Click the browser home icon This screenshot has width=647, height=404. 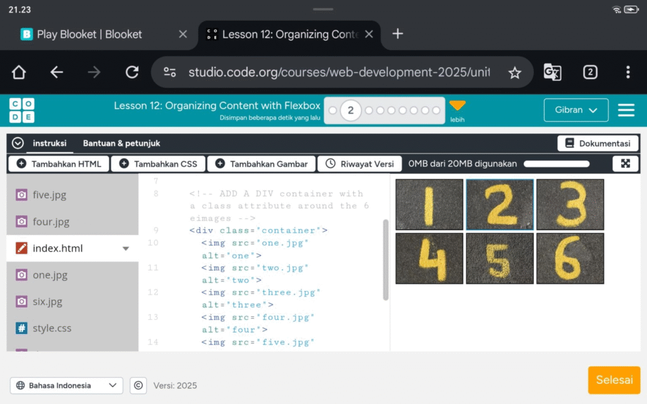click(19, 73)
